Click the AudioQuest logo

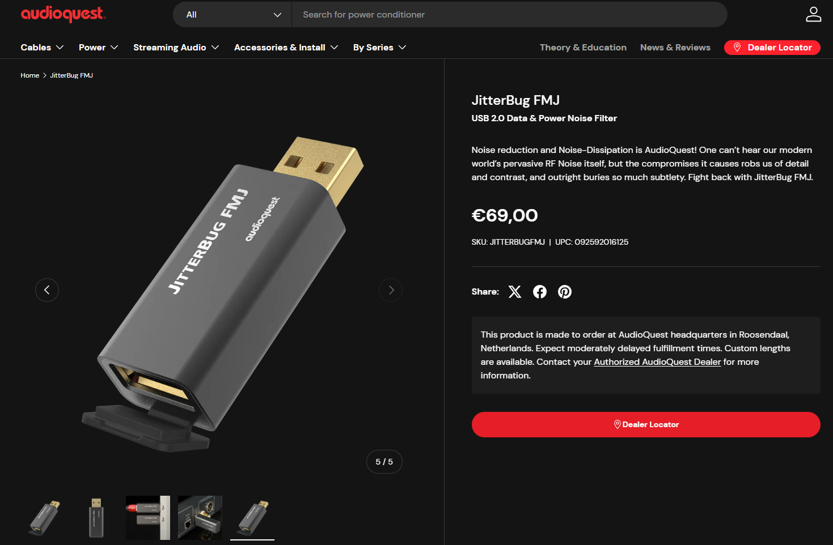click(63, 14)
